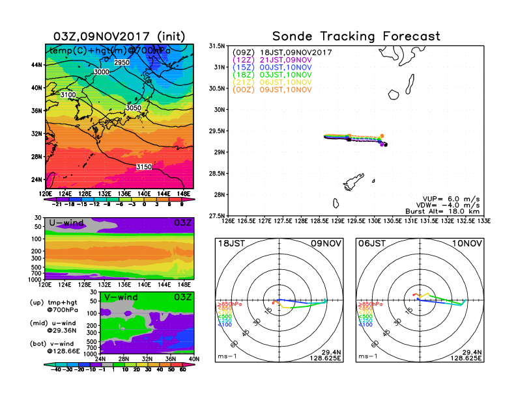The image size is (516, 398).
Task: Click the V-wind cross-section plot
Action: pyautogui.click(x=147, y=323)
